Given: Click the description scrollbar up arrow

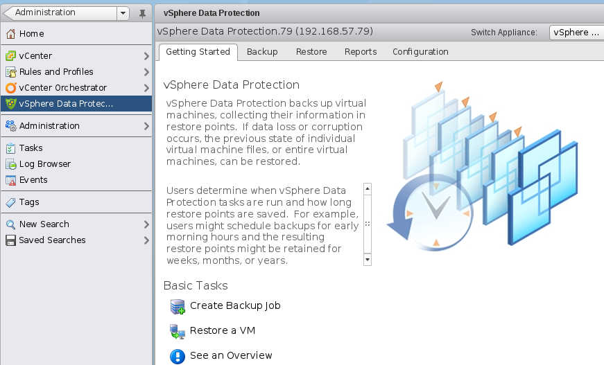Looking at the screenshot, I should pyautogui.click(x=368, y=189).
